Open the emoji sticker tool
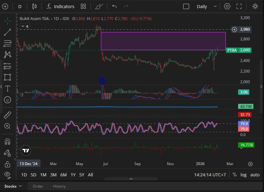 tap(7, 100)
